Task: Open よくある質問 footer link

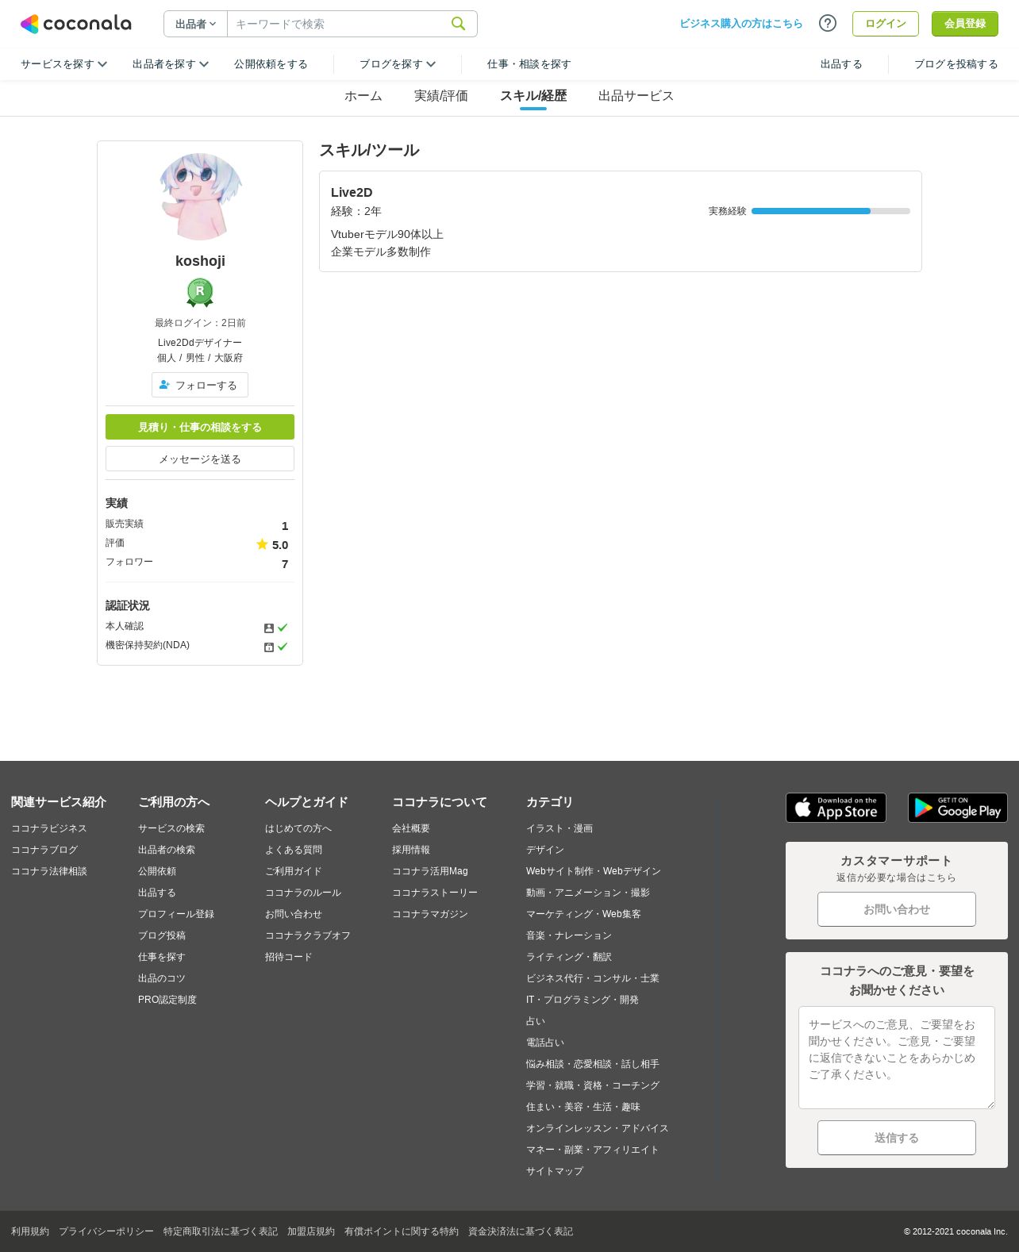Action: coord(294,850)
